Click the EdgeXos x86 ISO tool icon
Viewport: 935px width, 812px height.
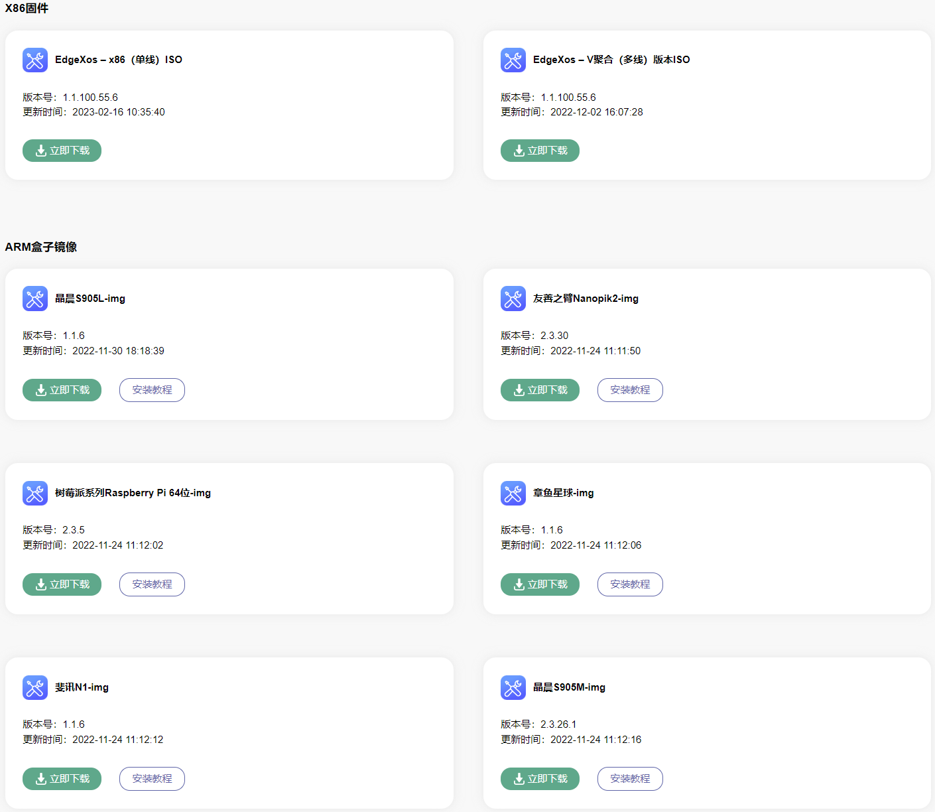click(x=35, y=60)
